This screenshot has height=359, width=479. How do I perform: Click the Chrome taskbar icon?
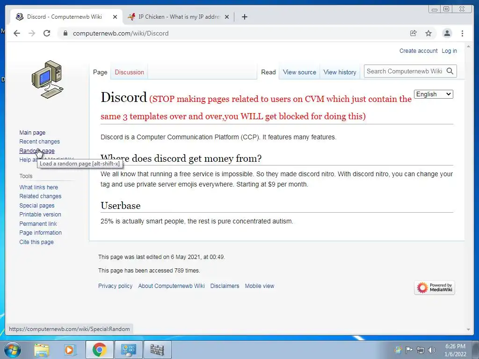click(99, 350)
